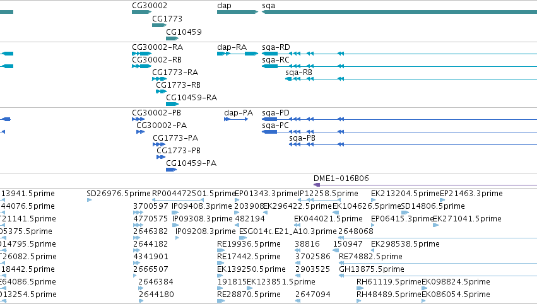This screenshot has height=304, width=537.
Task: Click the 38816 feature label
Action: tap(307, 244)
